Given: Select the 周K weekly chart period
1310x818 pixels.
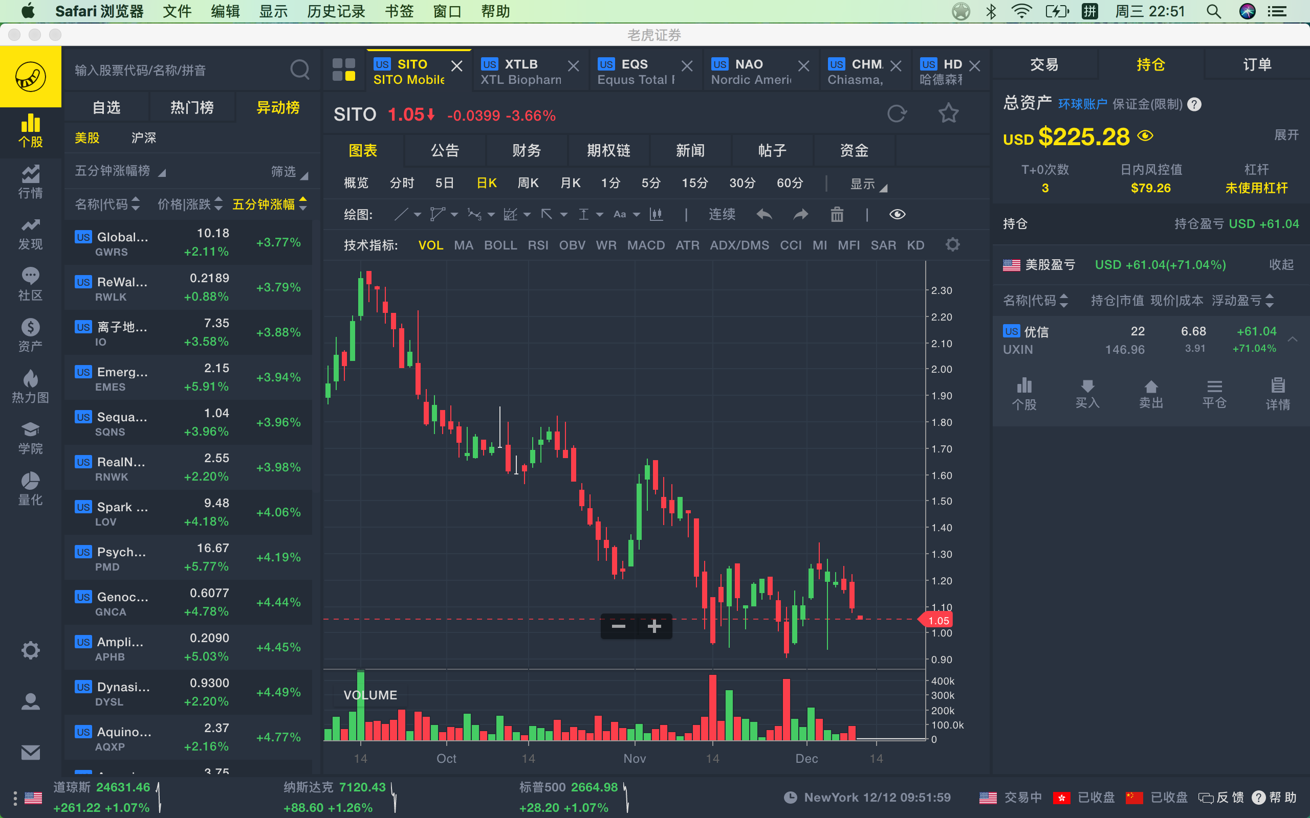Looking at the screenshot, I should (528, 183).
